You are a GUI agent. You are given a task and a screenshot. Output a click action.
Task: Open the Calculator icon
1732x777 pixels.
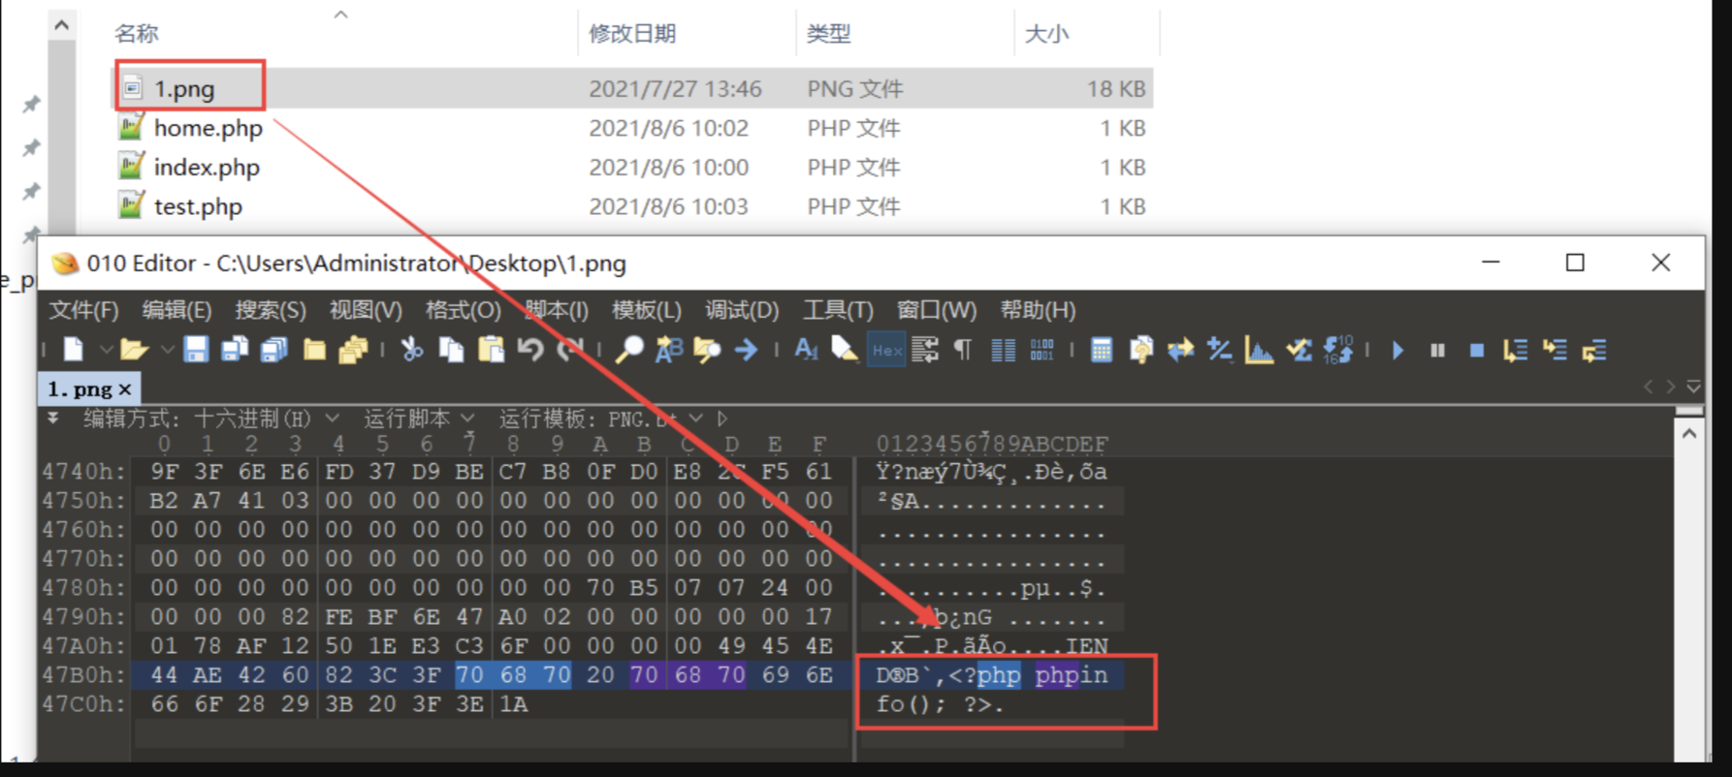(x=1102, y=350)
